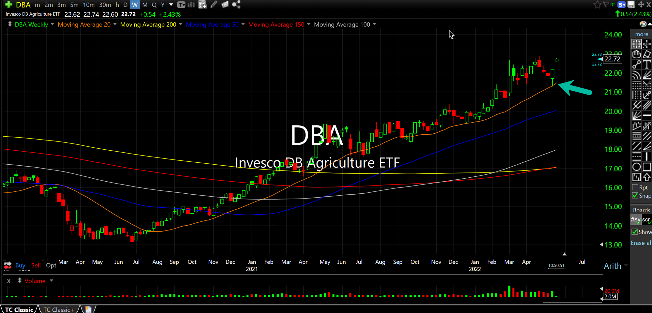Toggle the Show drawings checkbox
The height and width of the screenshot is (313, 652).
tap(634, 232)
